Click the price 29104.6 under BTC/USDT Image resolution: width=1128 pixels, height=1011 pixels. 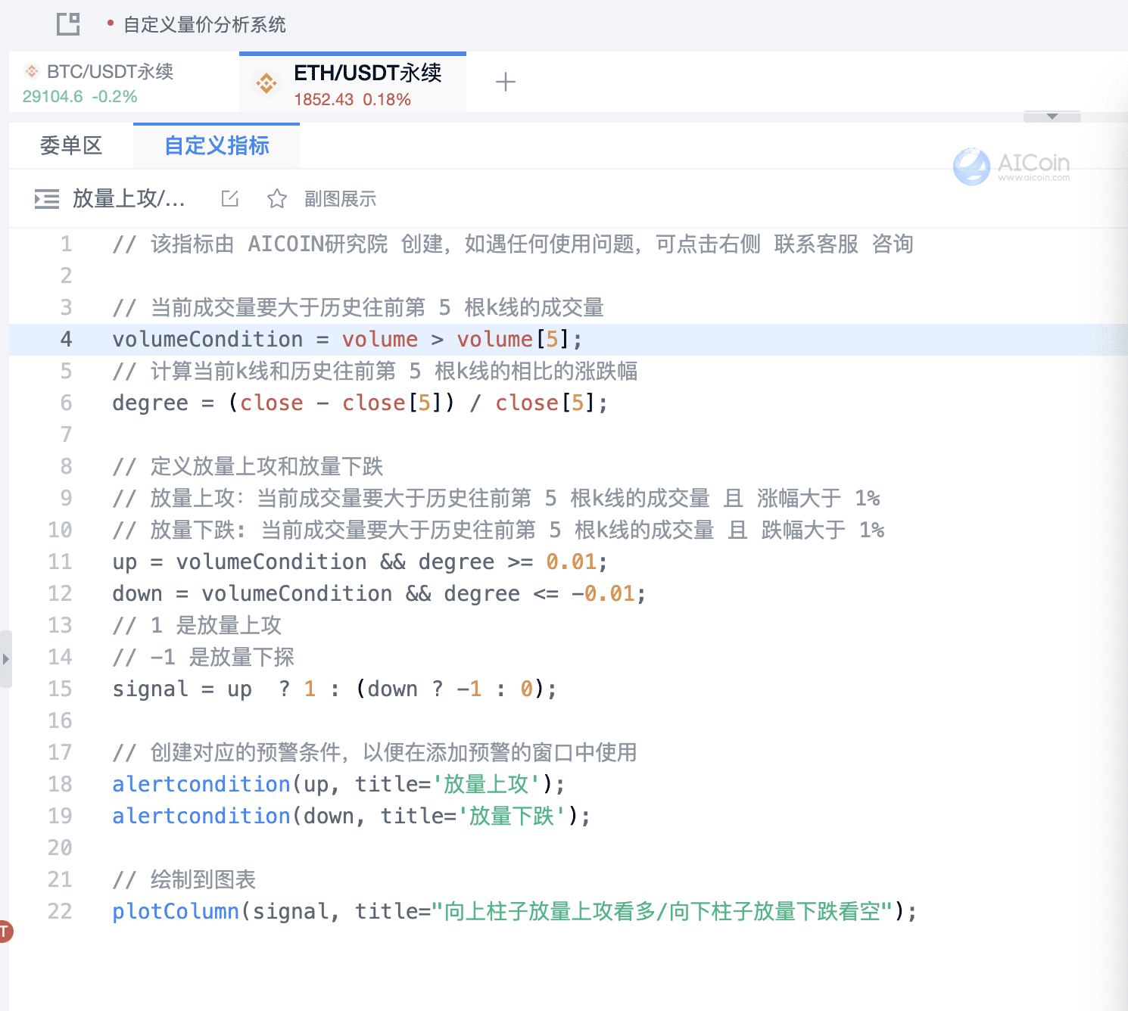(52, 96)
